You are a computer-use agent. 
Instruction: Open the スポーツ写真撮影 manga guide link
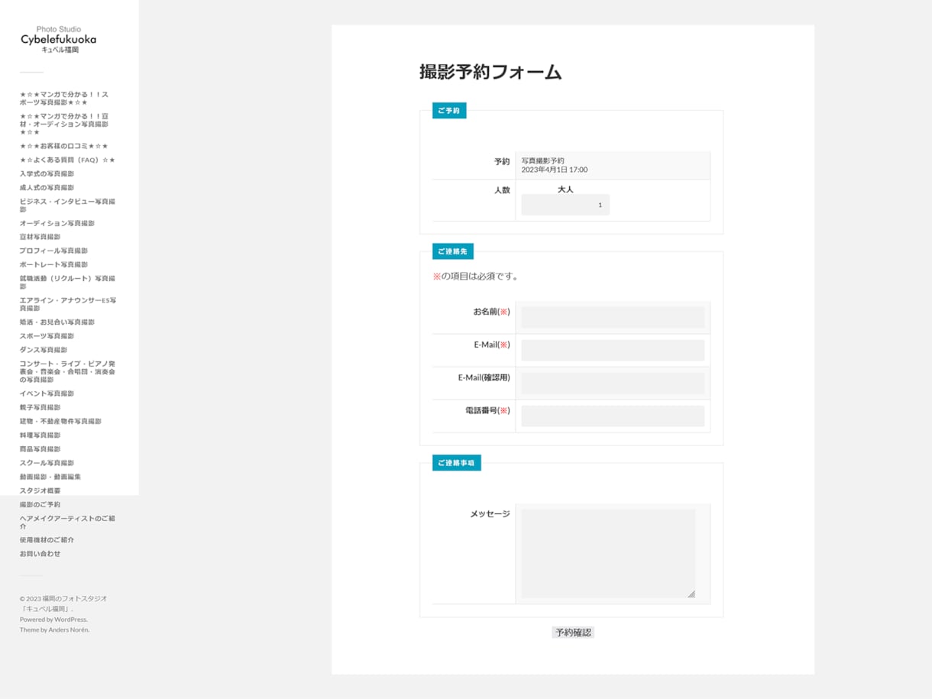click(64, 99)
